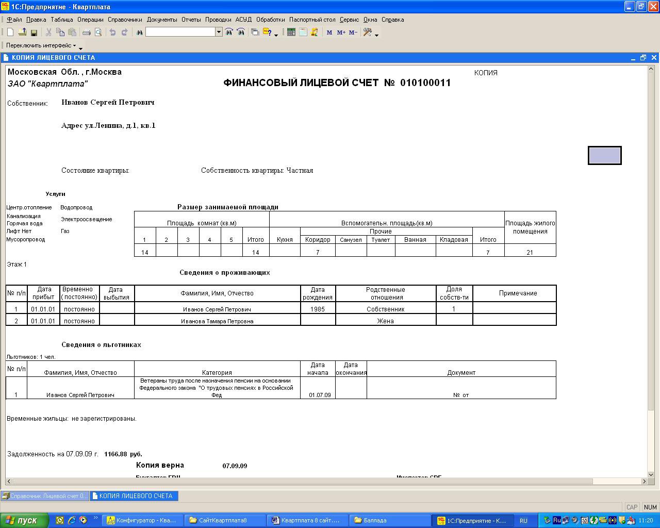The width and height of the screenshot is (660, 528).
Task: Open the Документы menu
Action: click(161, 20)
